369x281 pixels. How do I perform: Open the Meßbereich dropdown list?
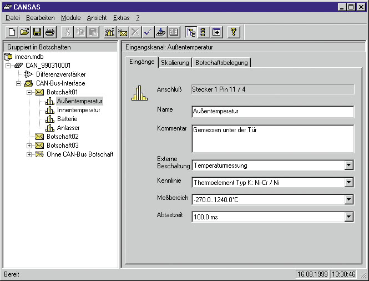(x=348, y=199)
